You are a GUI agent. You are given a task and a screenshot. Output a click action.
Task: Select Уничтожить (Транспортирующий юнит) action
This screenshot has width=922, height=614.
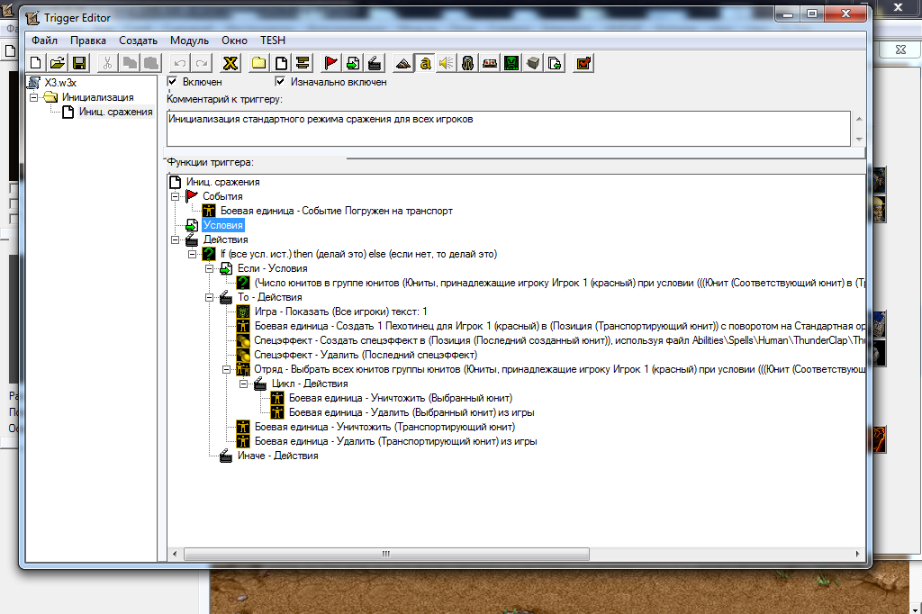pyautogui.click(x=384, y=427)
